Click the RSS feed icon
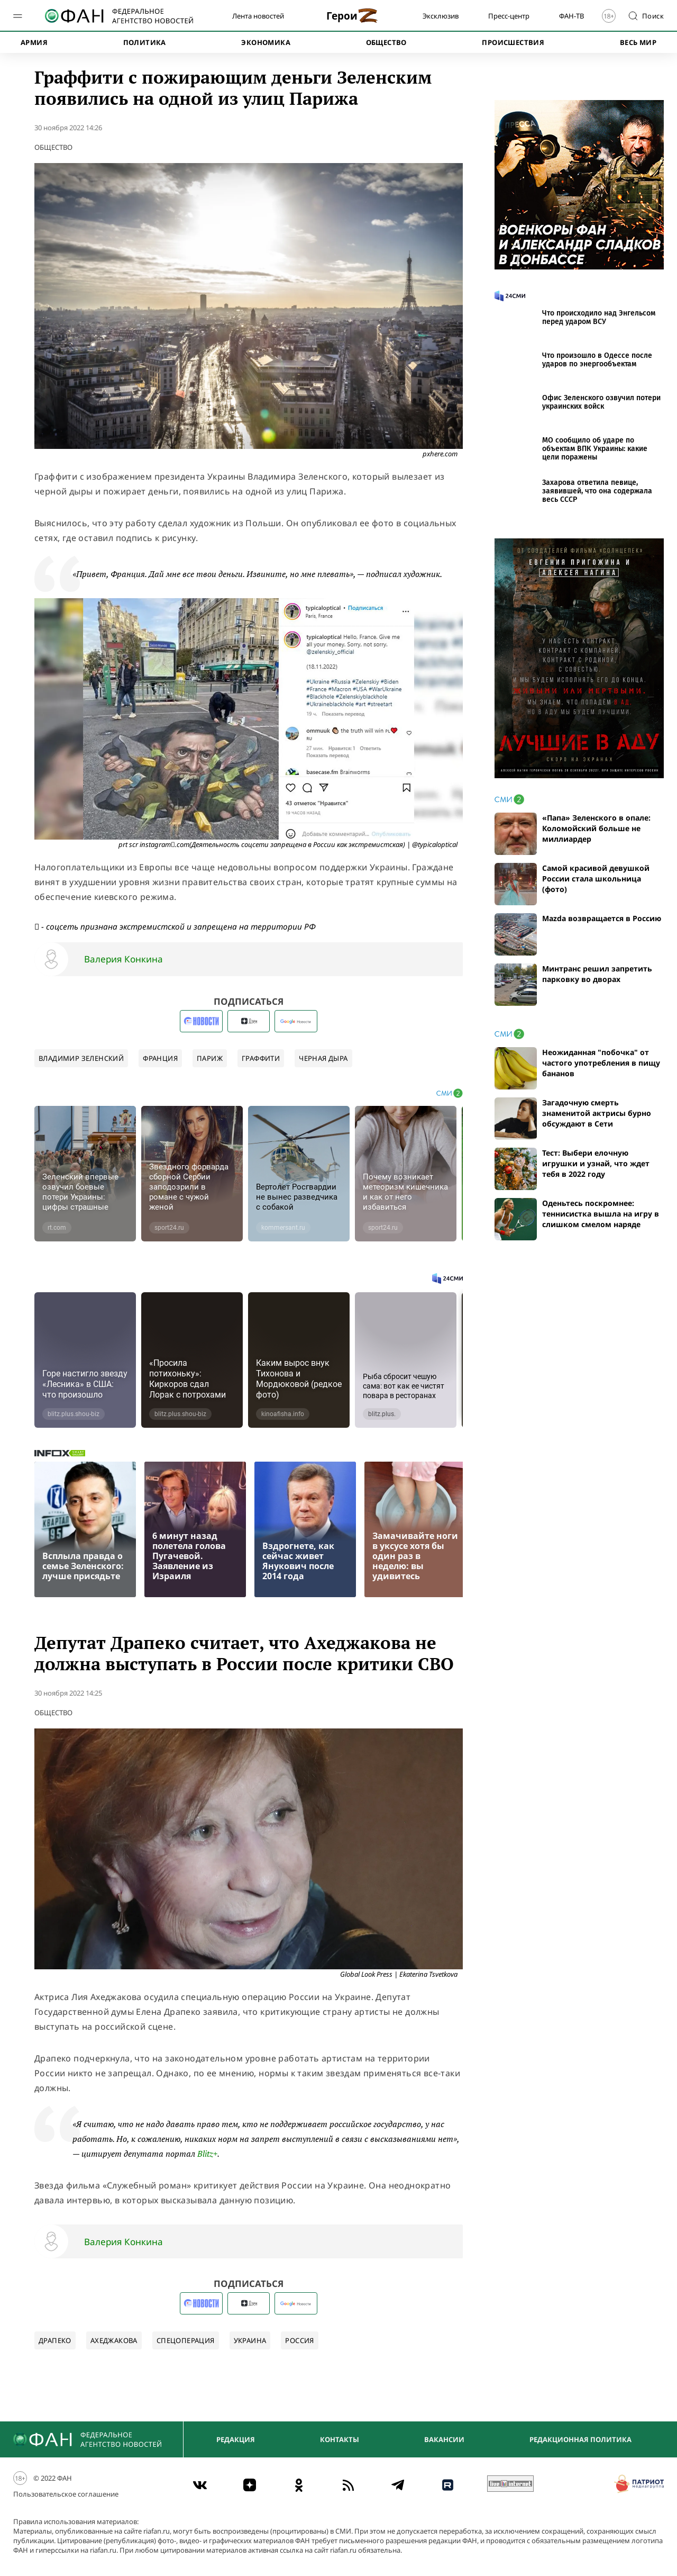 click(x=347, y=2484)
